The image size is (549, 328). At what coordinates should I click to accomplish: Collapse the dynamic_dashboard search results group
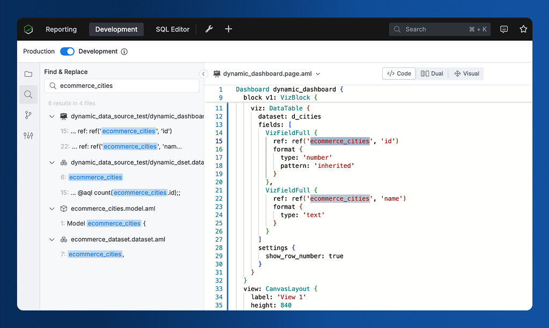(x=51, y=116)
